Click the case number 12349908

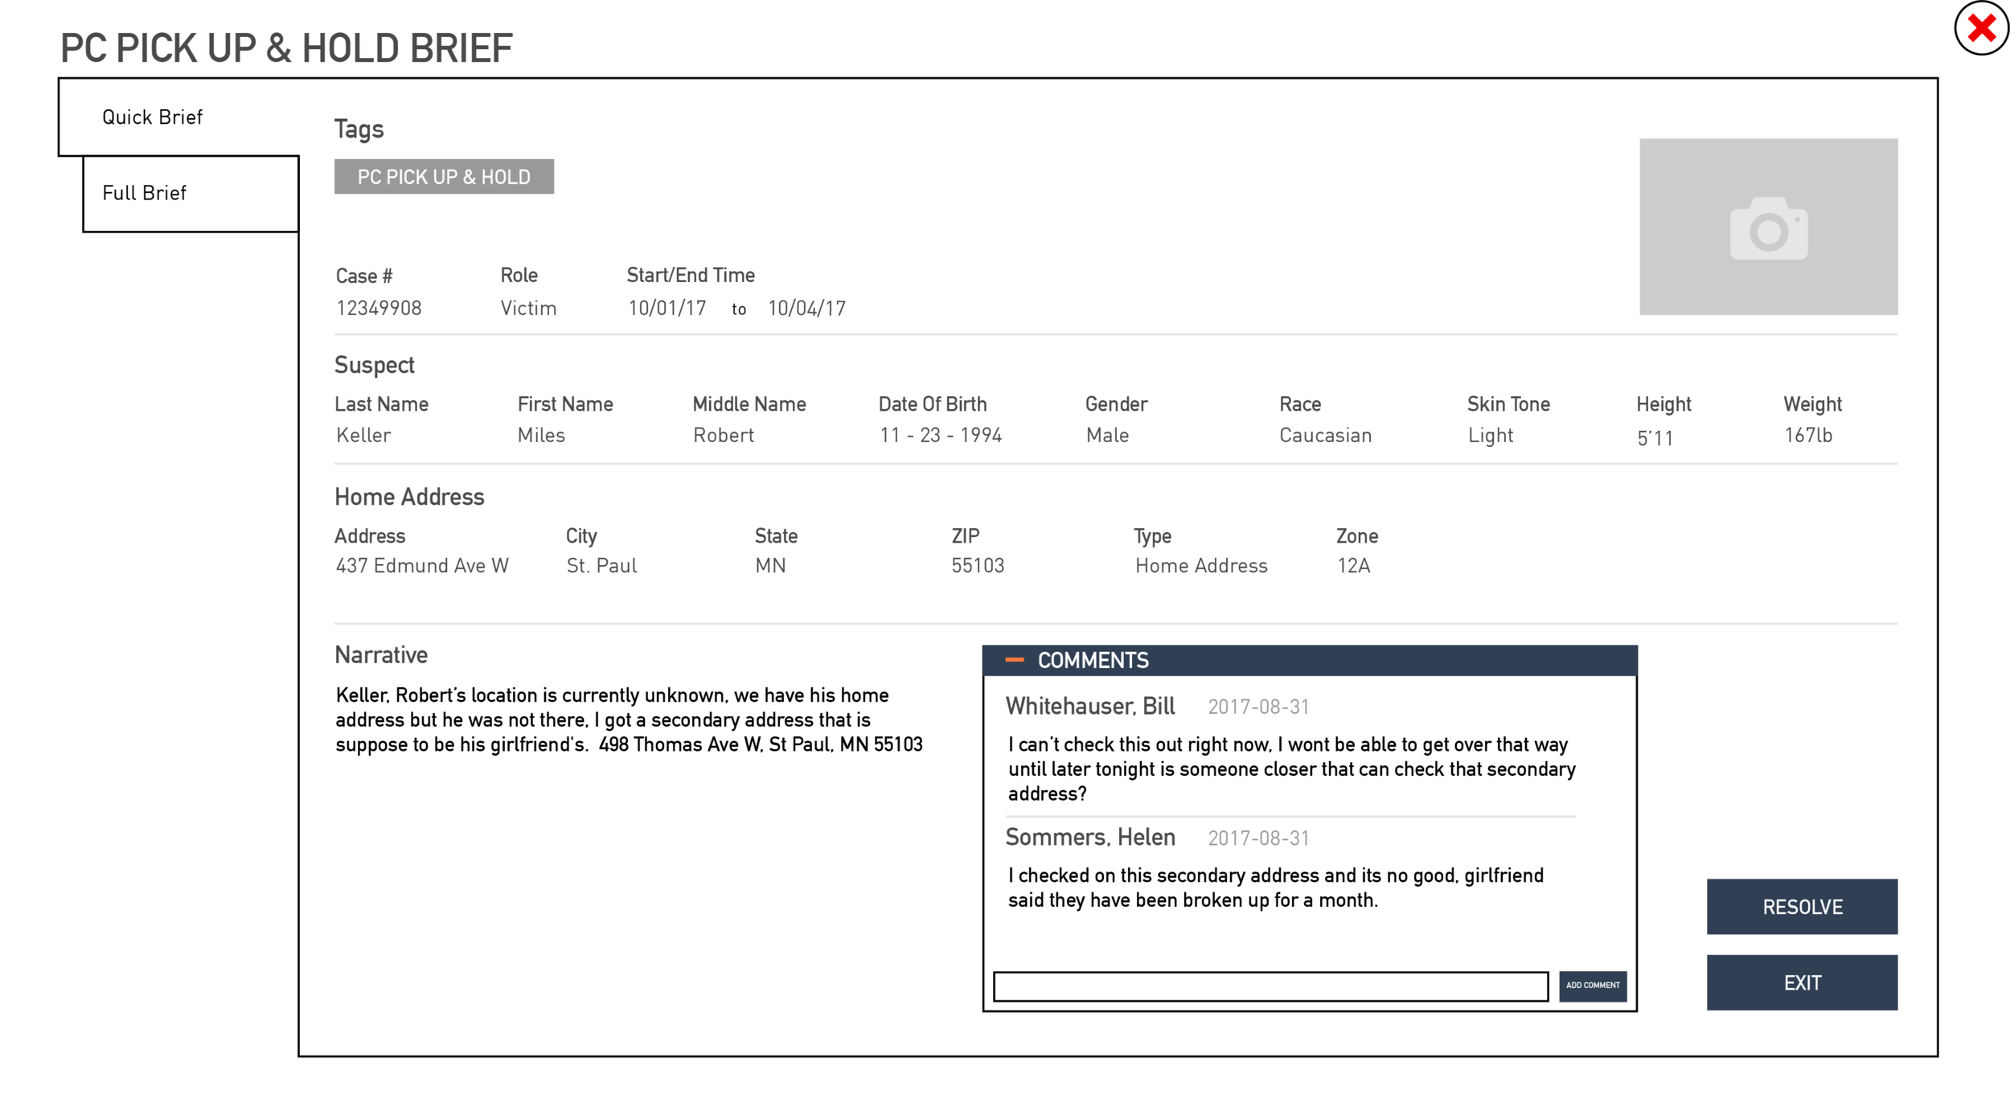pos(379,309)
